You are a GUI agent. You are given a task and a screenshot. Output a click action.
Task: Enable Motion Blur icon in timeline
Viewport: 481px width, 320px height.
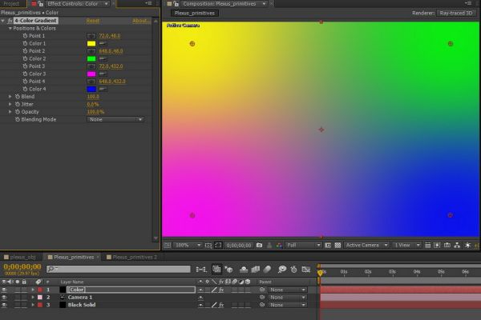pos(267,269)
